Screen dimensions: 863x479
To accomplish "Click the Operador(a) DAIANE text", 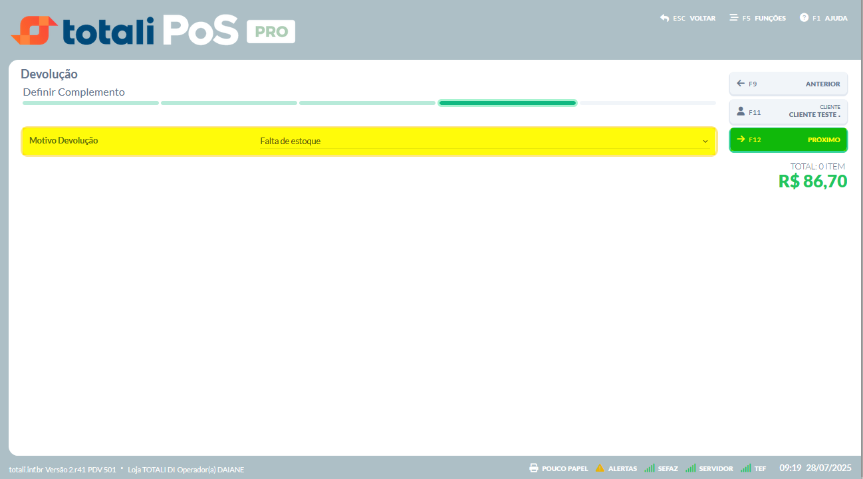I will point(211,470).
